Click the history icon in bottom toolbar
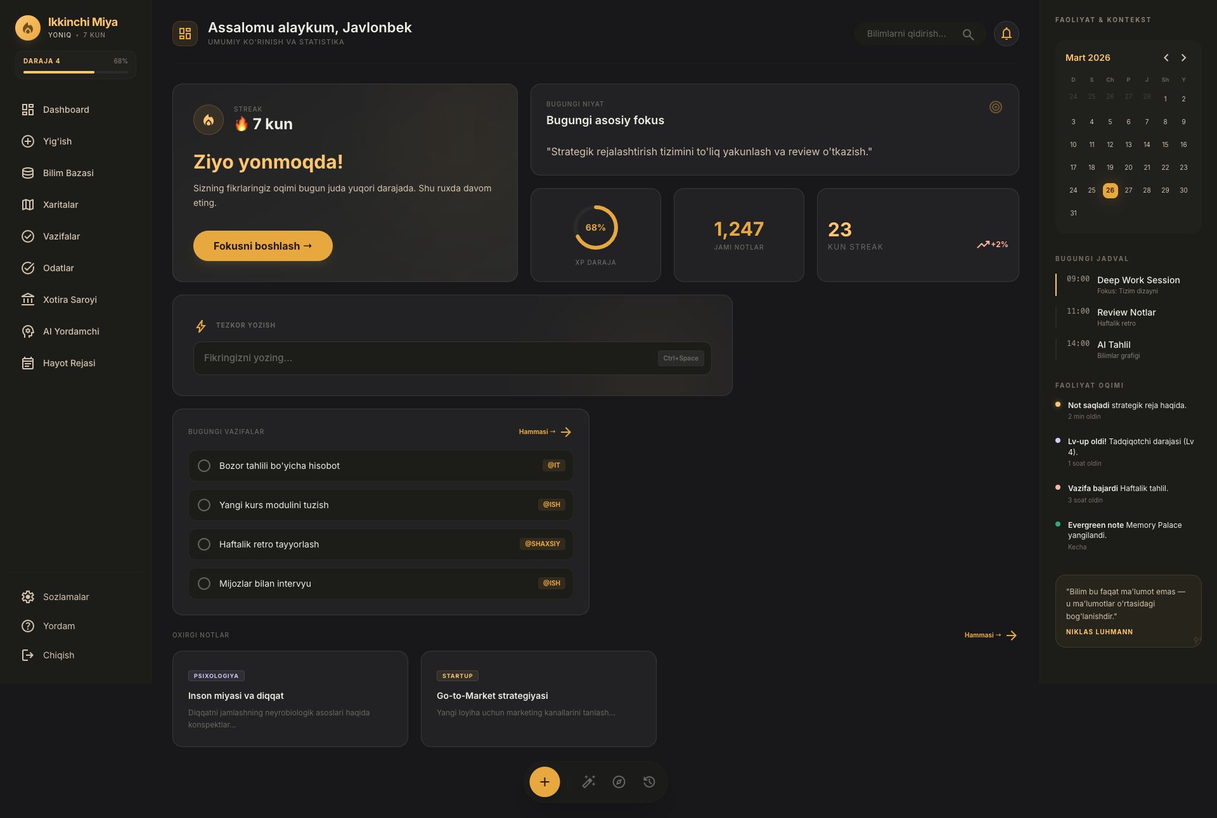The height and width of the screenshot is (818, 1217). (x=649, y=782)
